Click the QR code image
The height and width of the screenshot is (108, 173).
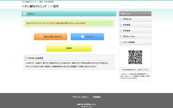point(135,57)
